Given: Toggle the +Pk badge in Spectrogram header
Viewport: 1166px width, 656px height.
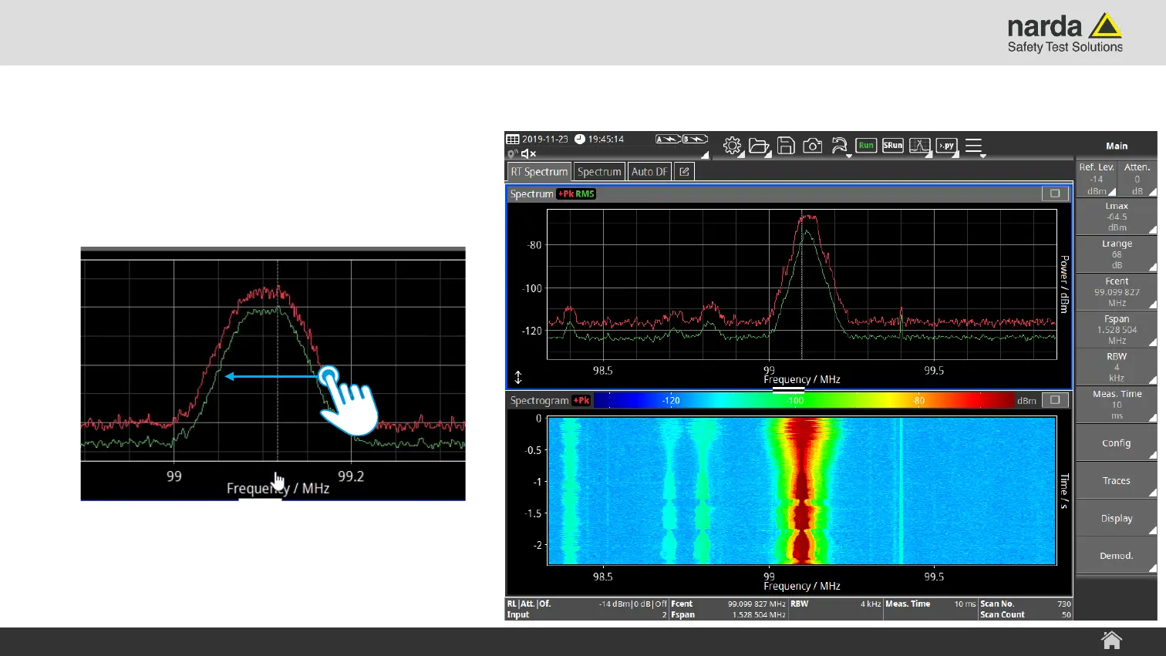Looking at the screenshot, I should click(x=581, y=400).
